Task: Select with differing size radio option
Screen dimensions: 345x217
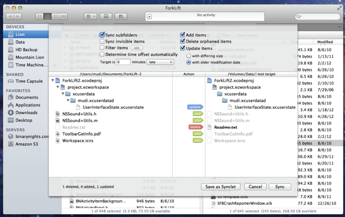Action: [x=189, y=56]
